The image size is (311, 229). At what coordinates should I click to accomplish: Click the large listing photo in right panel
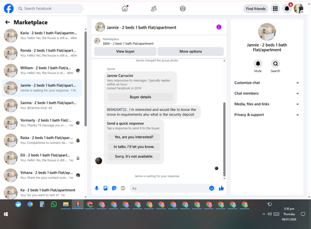tap(267, 32)
